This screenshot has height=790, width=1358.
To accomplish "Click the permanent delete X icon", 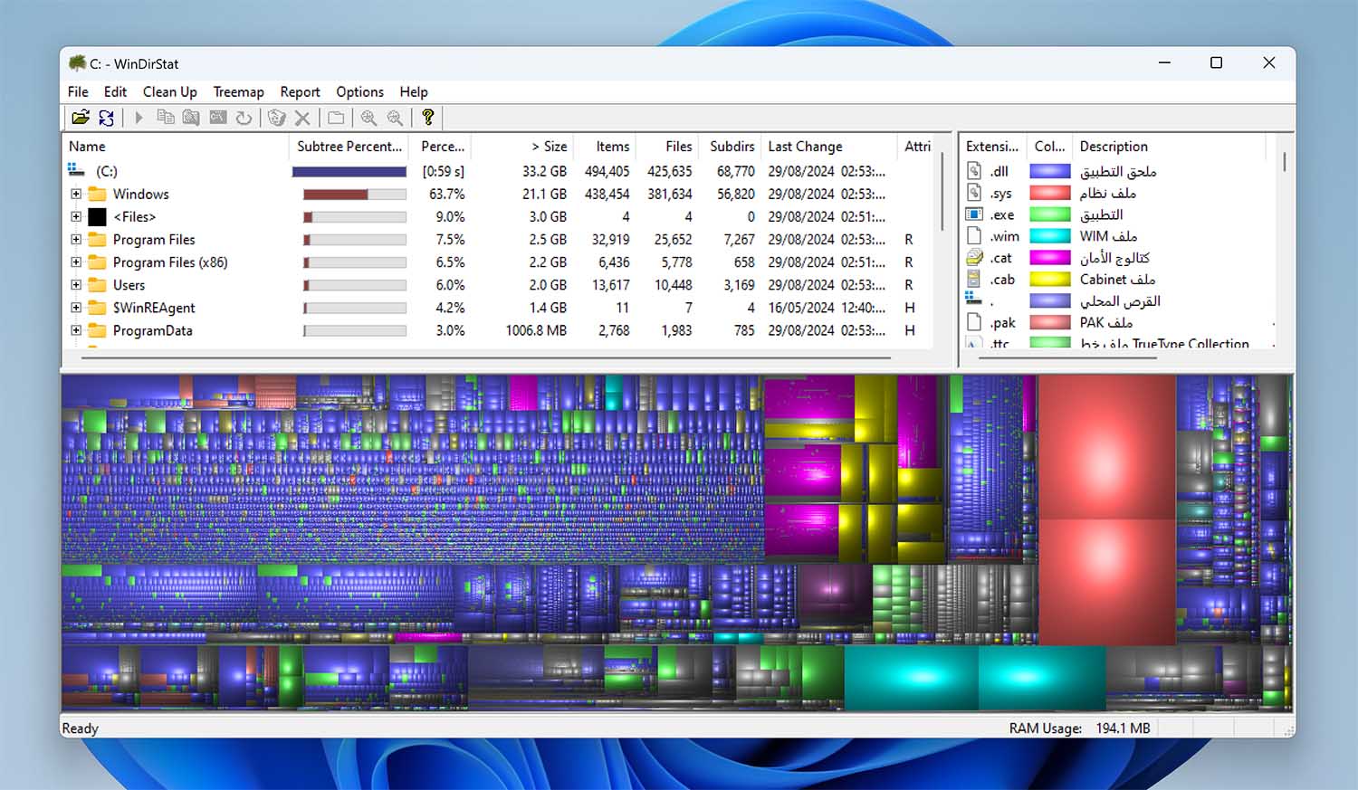I will pos(302,118).
